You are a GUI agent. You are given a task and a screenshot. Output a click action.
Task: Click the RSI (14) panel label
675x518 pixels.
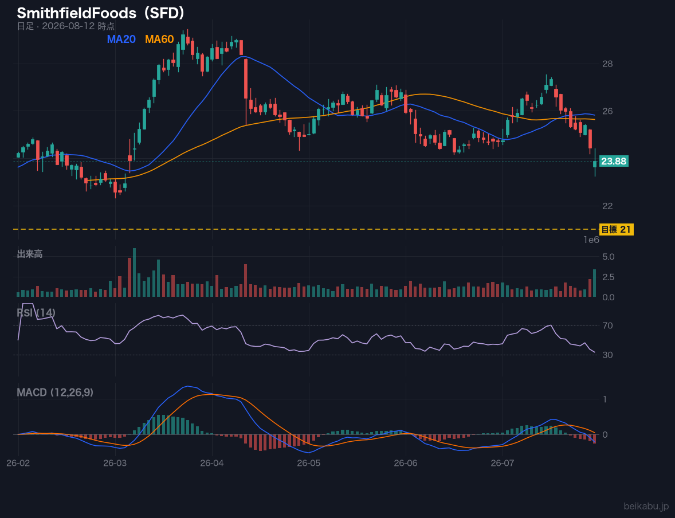[x=36, y=313]
